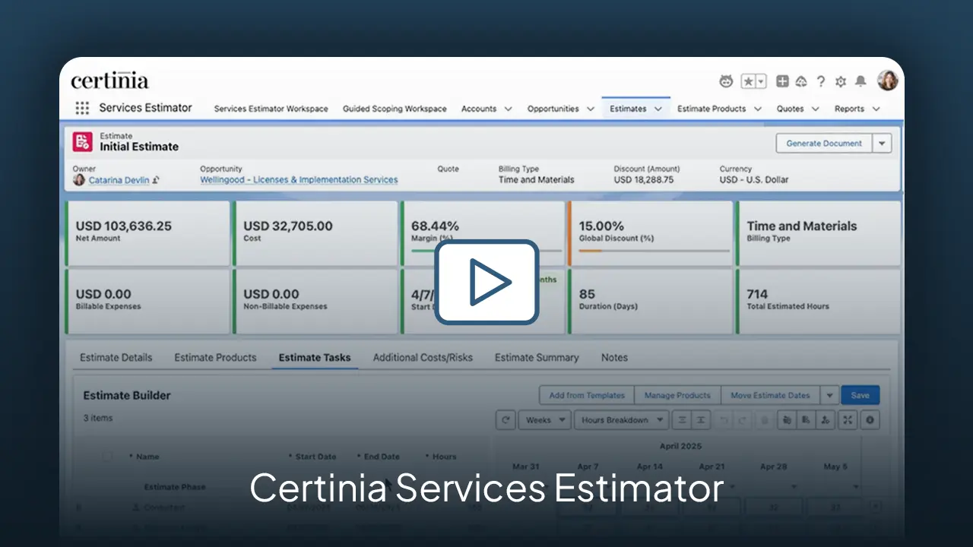Expand the Hours Breakdown dropdown
The image size is (973, 547).
click(622, 419)
